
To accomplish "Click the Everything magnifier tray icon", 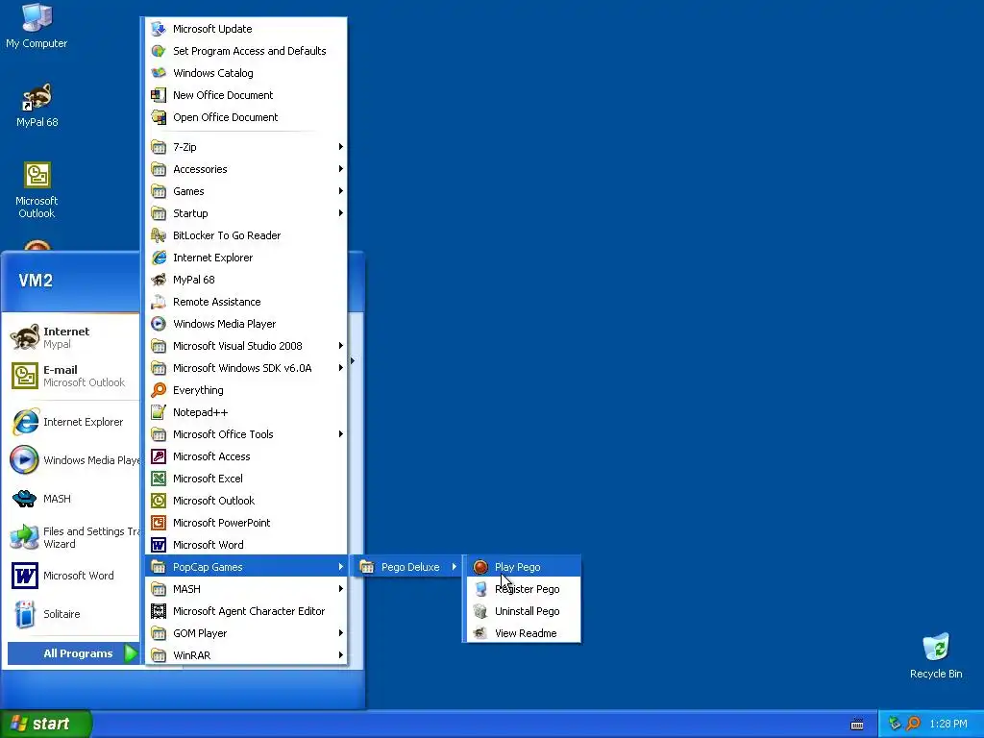I will pos(914,724).
